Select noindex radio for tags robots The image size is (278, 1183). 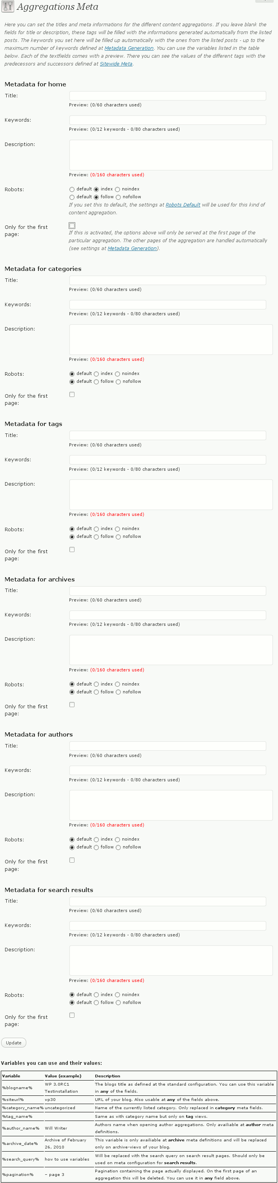coord(118,529)
